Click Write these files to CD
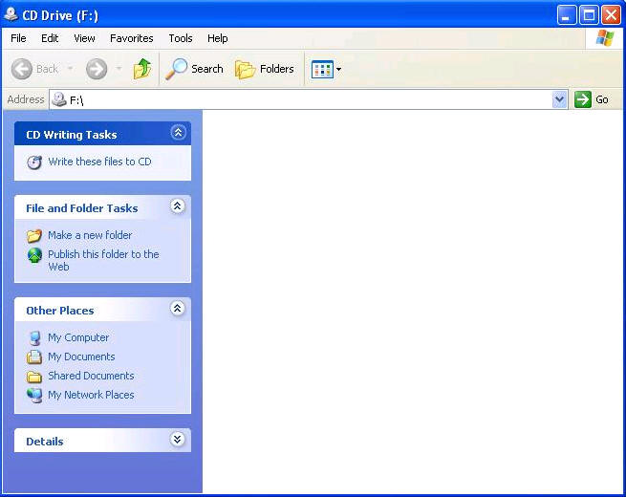The height and width of the screenshot is (497, 626). (99, 162)
